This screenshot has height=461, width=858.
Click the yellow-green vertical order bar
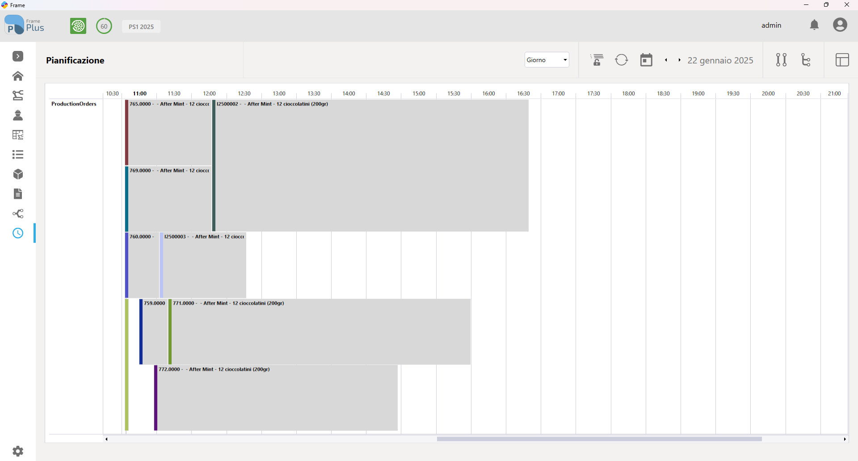click(127, 365)
